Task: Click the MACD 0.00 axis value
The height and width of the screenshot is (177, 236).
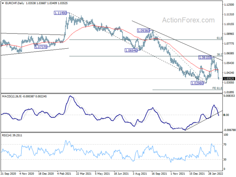Action: 226,115
